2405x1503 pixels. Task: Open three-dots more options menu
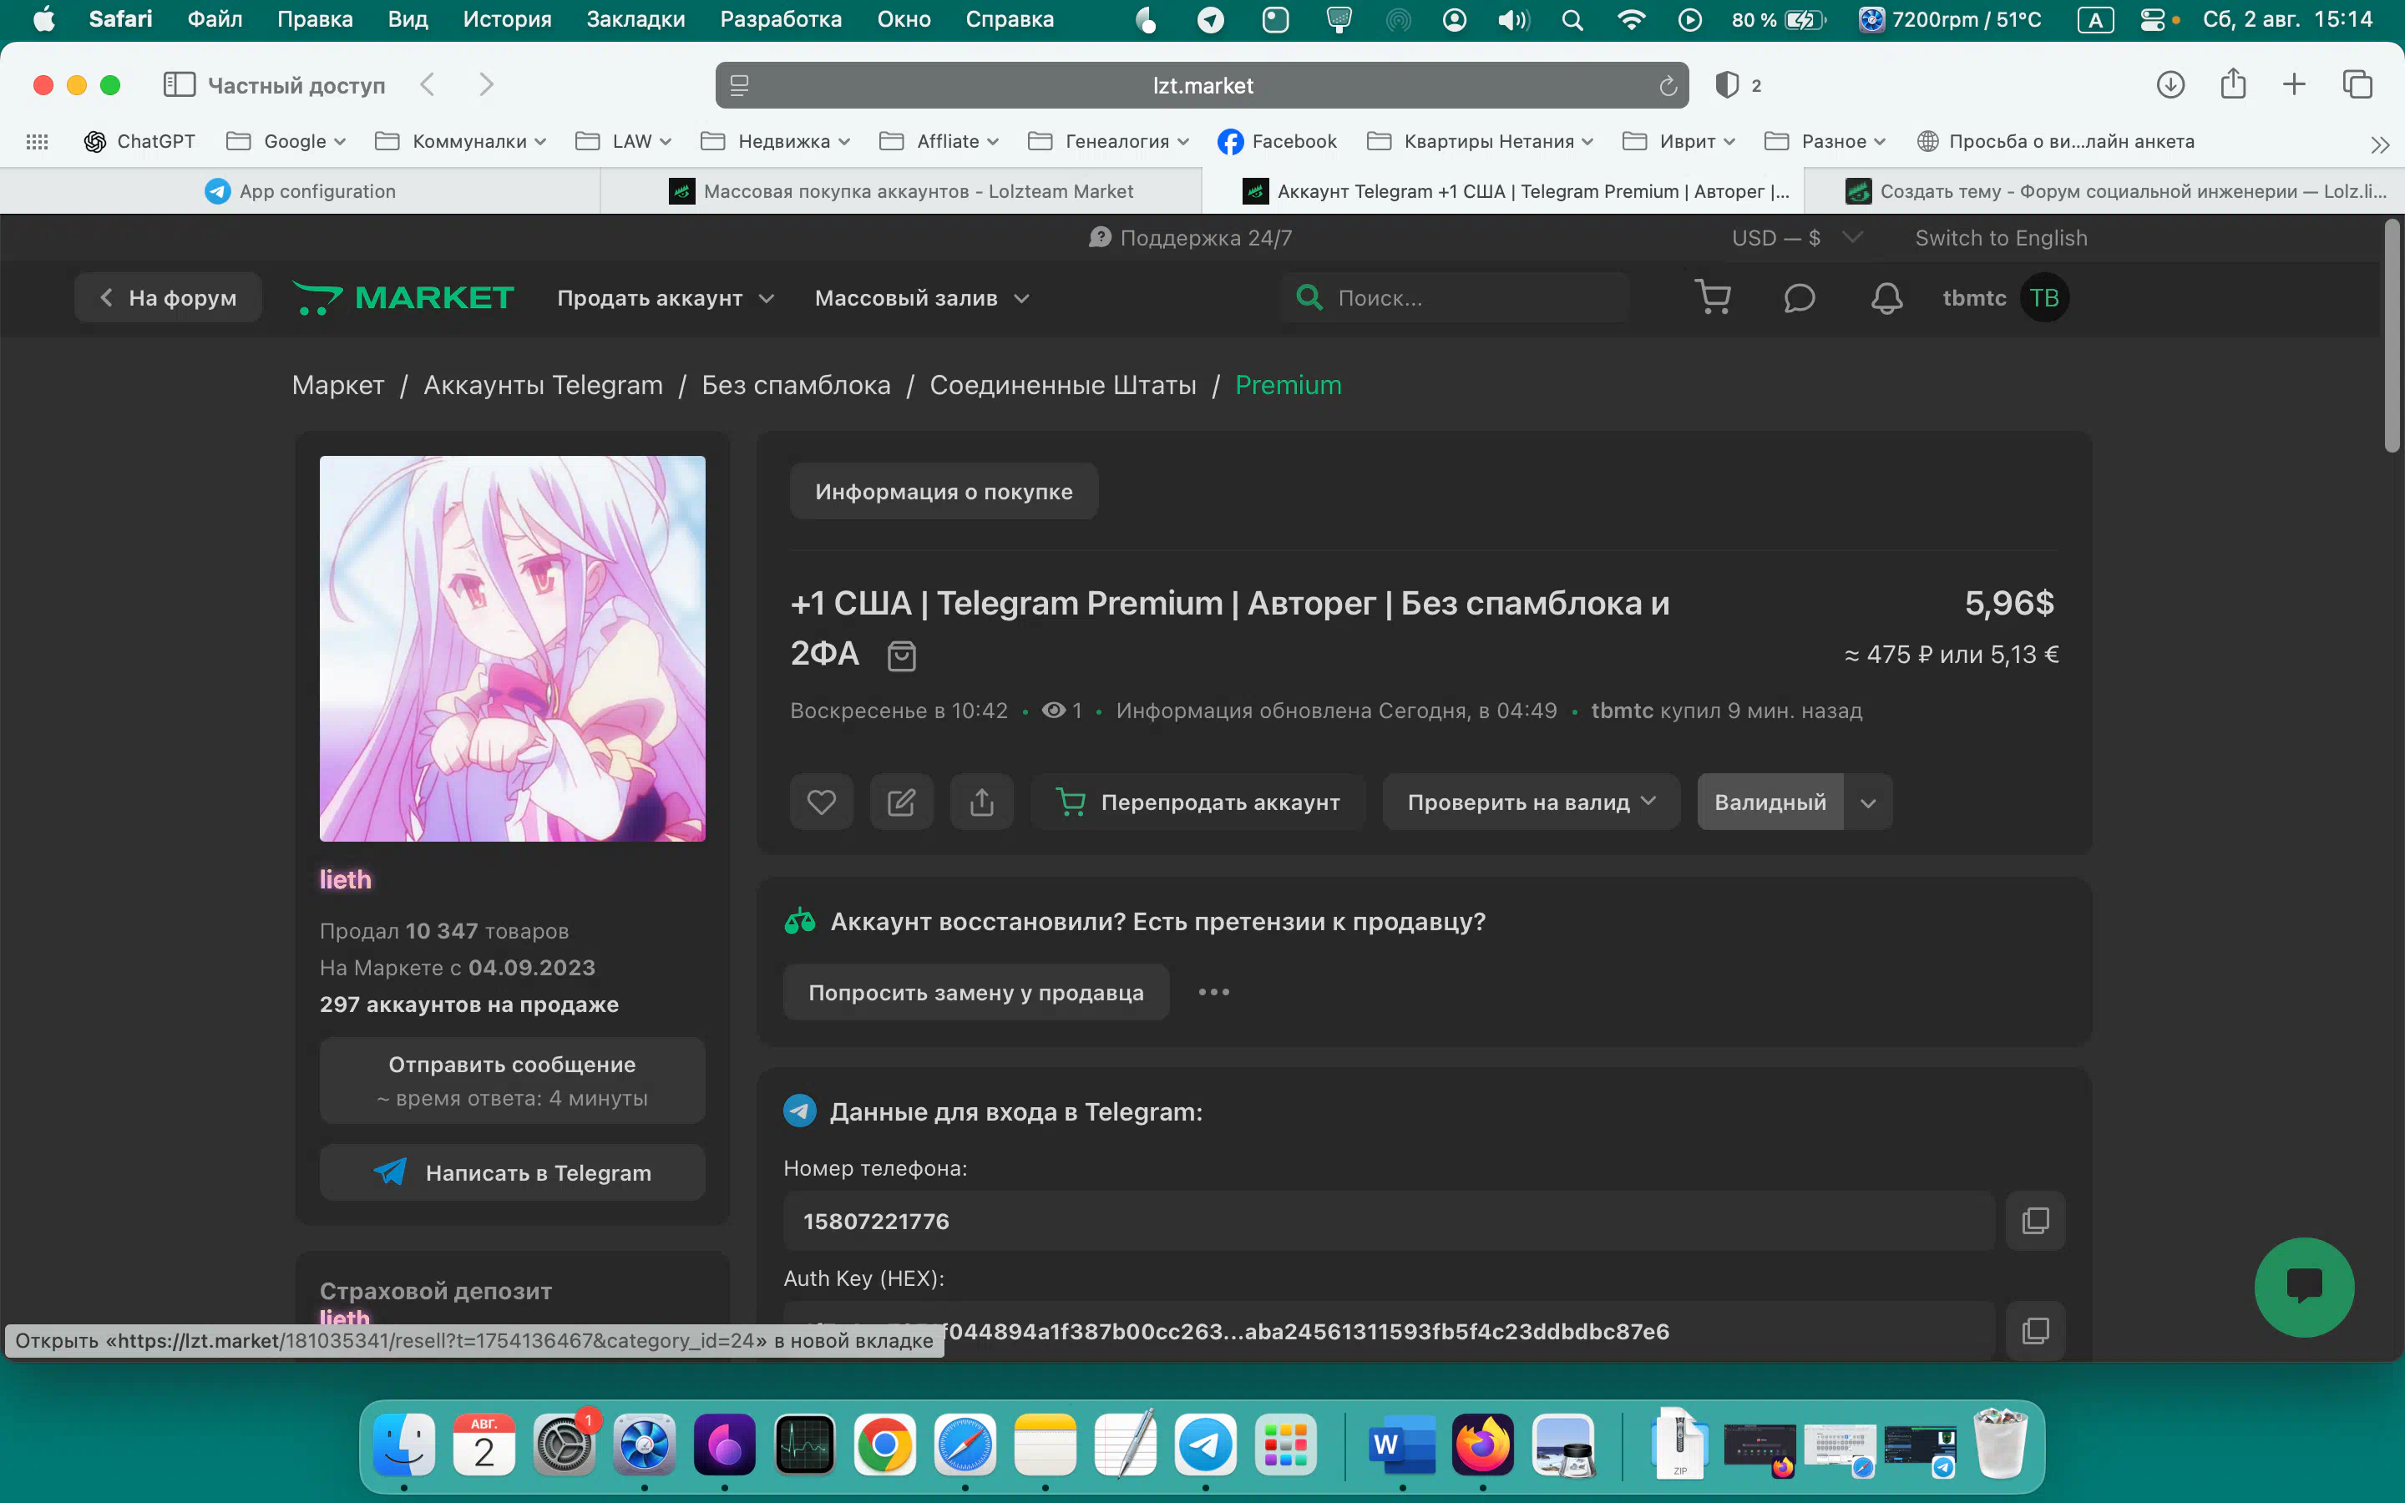point(1213,992)
